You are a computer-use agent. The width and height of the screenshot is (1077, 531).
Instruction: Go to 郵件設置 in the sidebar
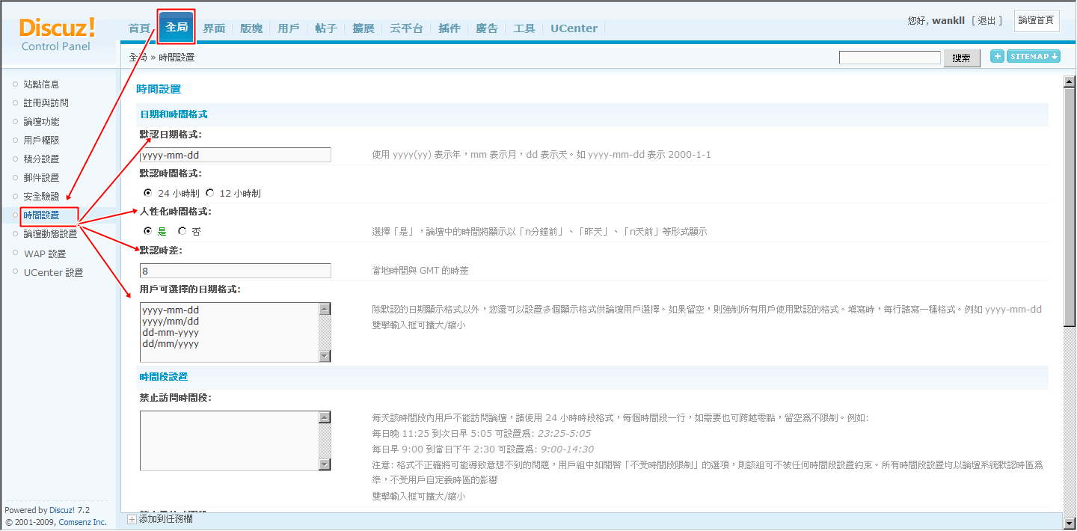click(41, 178)
